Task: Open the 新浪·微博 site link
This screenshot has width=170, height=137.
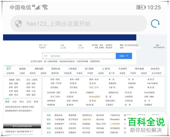Action: [74, 79]
